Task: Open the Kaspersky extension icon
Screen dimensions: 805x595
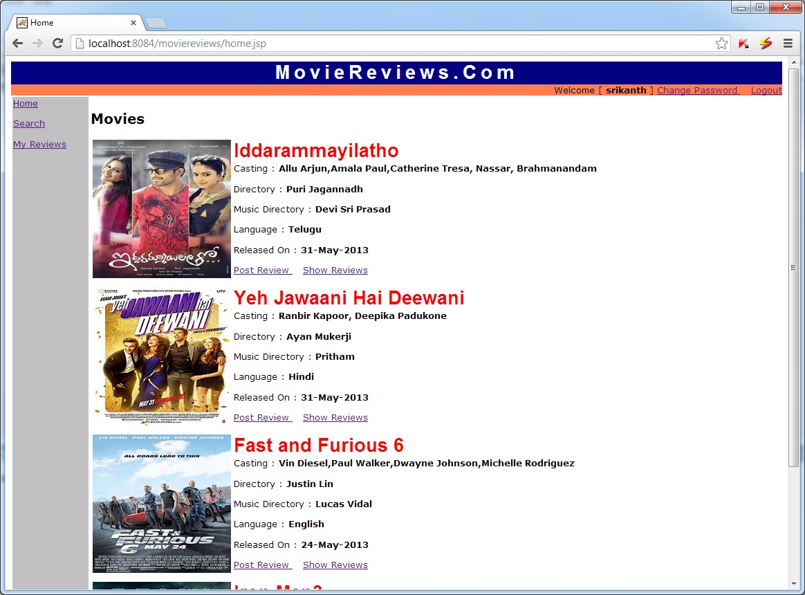Action: pyautogui.click(x=743, y=44)
